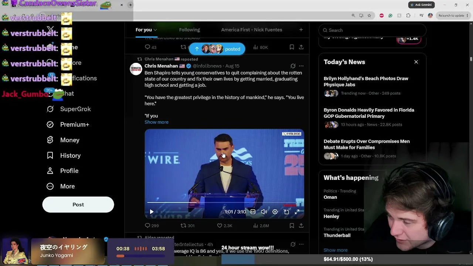View analytics of the 2.6M views post
The width and height of the screenshot is (473, 266).
pyautogui.click(x=255, y=225)
